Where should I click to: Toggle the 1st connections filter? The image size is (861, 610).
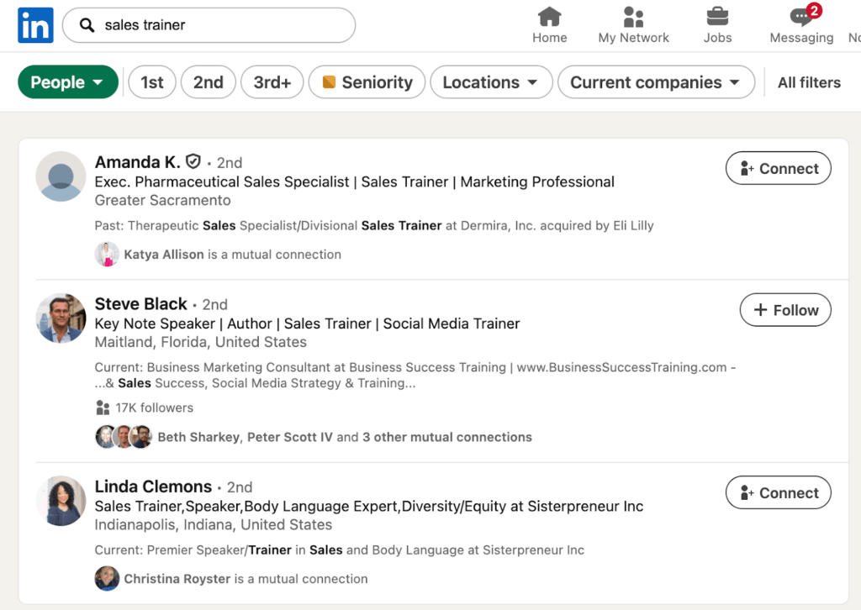point(151,82)
